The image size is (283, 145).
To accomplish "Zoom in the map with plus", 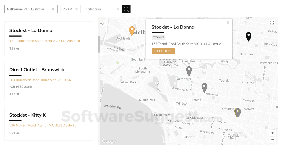I will [272, 133].
